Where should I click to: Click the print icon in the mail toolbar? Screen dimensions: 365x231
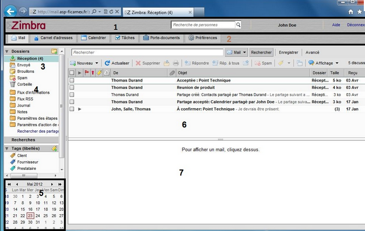176,63
